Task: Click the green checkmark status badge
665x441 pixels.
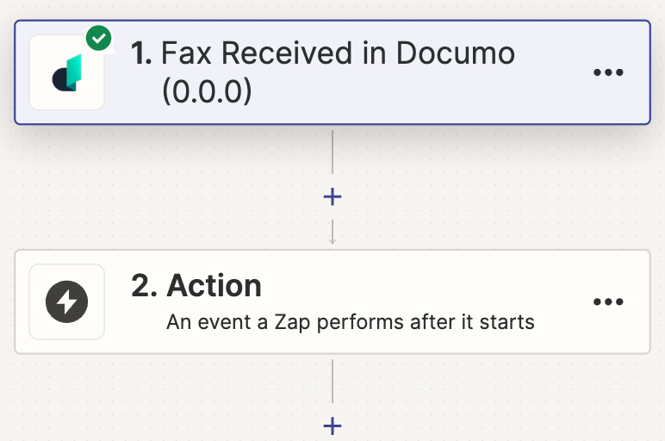Action: coord(99,38)
